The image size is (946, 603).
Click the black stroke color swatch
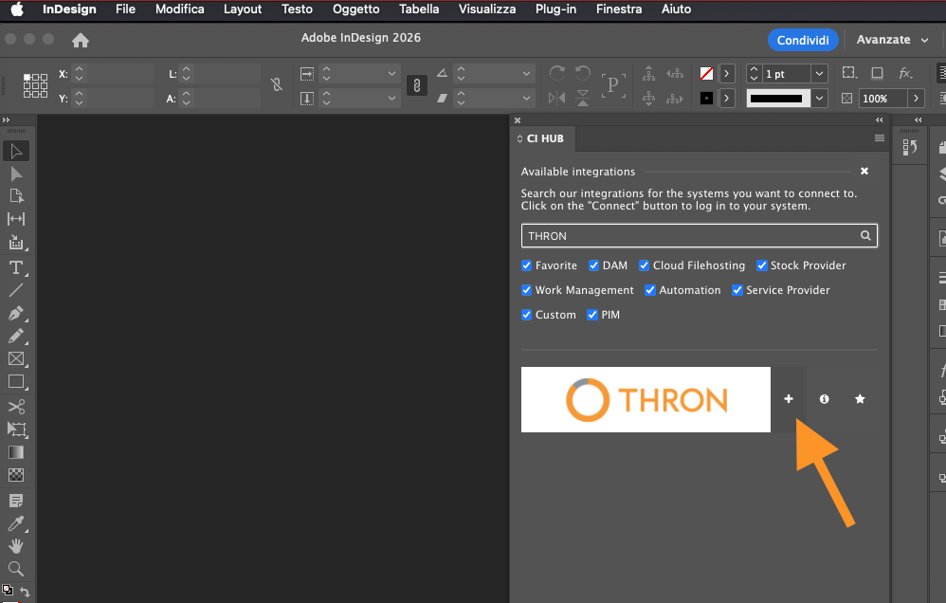point(706,98)
